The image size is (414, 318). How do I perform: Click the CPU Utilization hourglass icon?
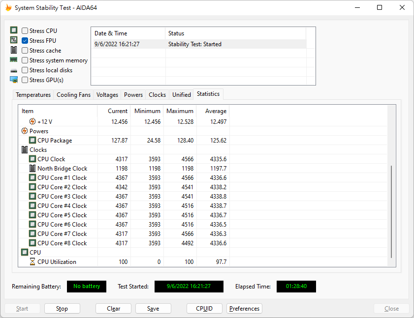point(32,262)
